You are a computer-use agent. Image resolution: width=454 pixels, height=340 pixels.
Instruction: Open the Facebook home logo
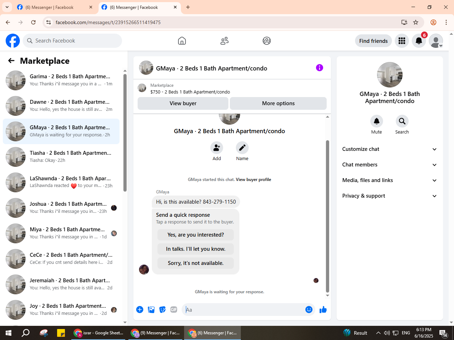click(13, 41)
